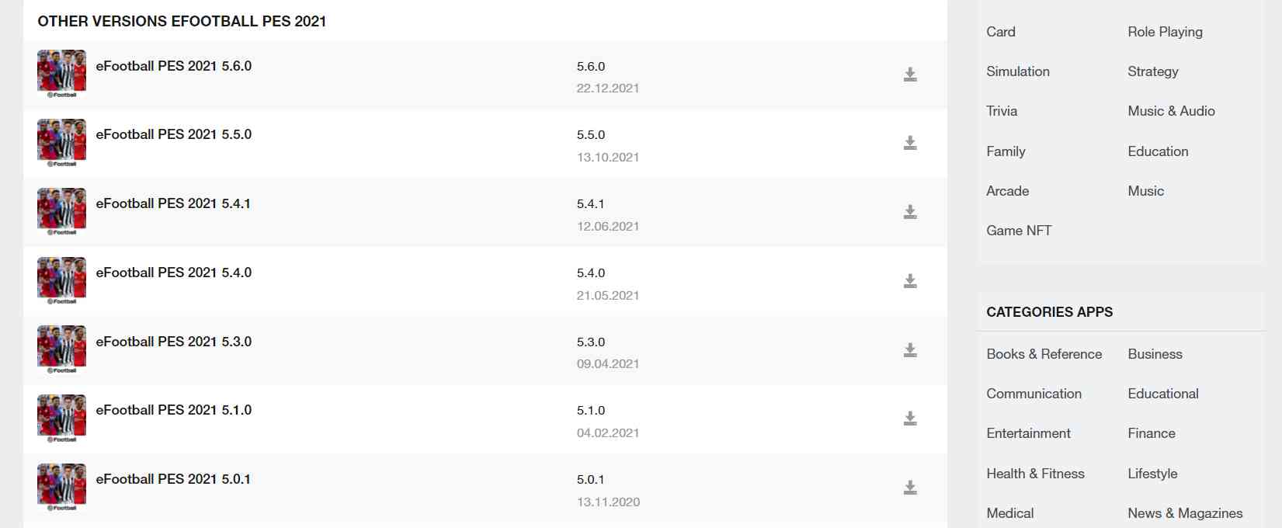Screen dimensions: 1282x528
Task: Go to the Role Playing category
Action: pyautogui.click(x=1165, y=32)
